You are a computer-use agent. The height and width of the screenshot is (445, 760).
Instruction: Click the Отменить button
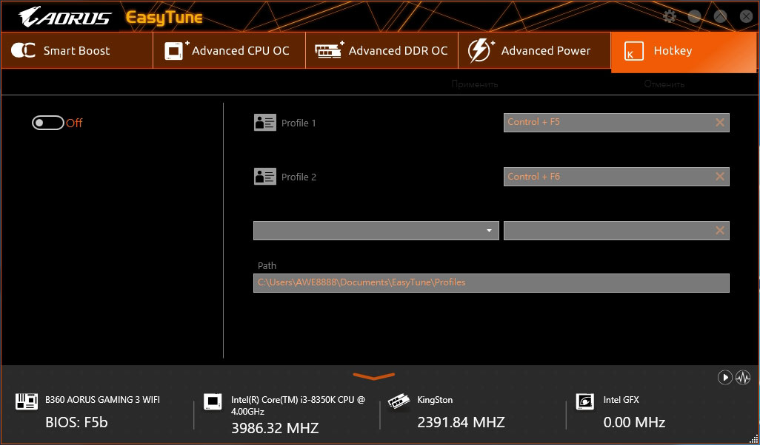(x=664, y=84)
